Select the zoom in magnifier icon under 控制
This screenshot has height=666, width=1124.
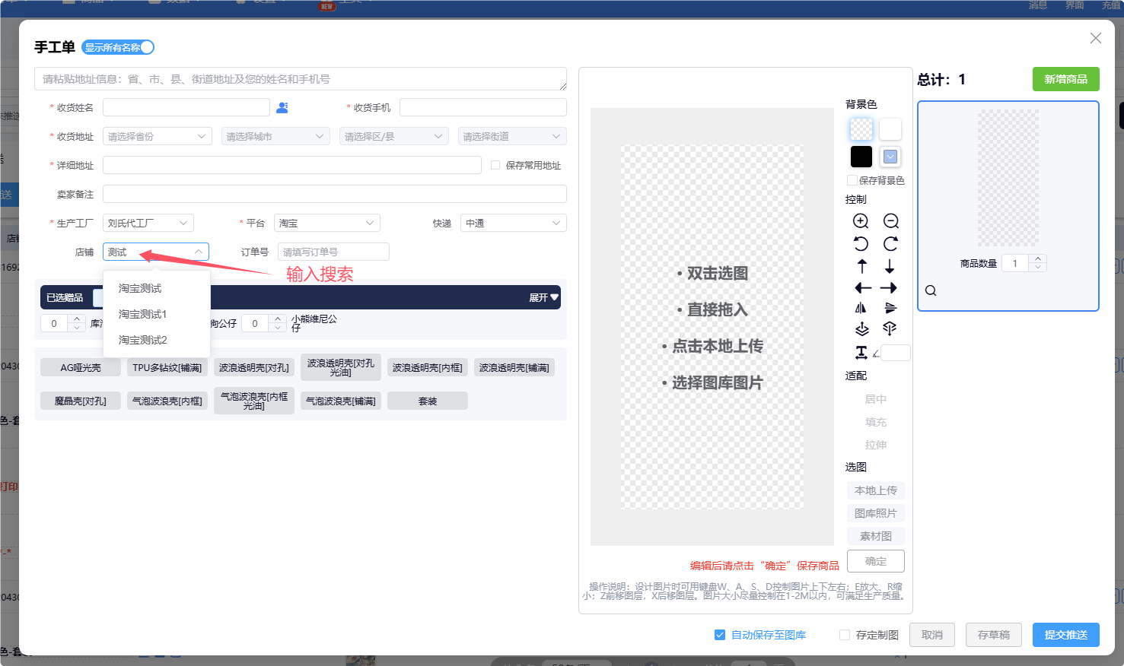(861, 220)
